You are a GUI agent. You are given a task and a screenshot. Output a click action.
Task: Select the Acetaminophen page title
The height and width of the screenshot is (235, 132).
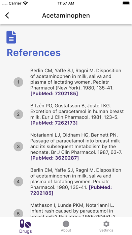click(x=66, y=16)
